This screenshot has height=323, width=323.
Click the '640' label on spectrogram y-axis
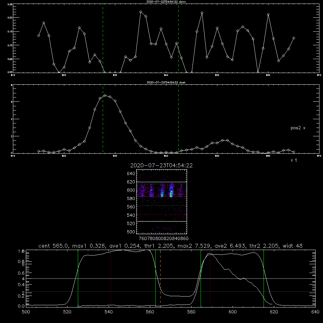coord(131,173)
